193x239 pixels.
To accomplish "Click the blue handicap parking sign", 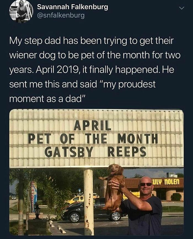I will coord(79,190).
